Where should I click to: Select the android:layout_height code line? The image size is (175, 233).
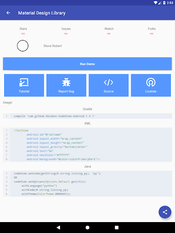tap(55, 143)
